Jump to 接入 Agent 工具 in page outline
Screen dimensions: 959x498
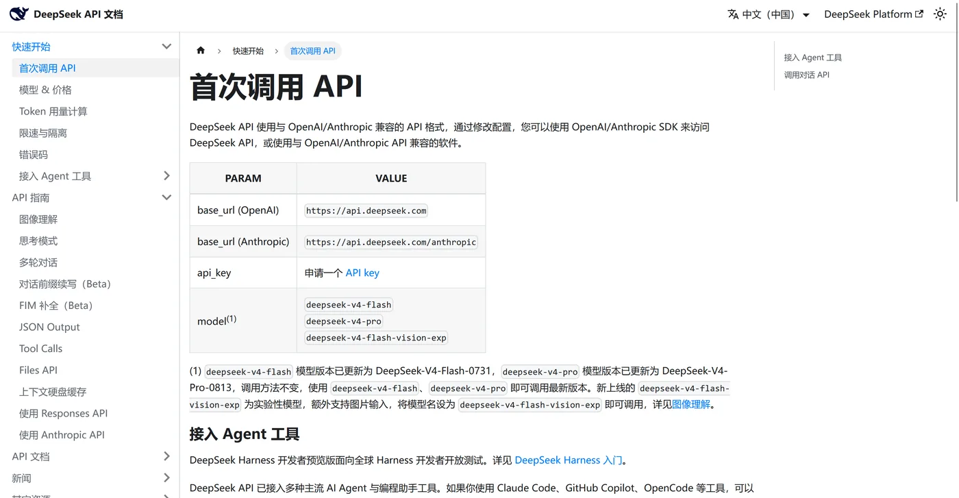click(x=813, y=58)
